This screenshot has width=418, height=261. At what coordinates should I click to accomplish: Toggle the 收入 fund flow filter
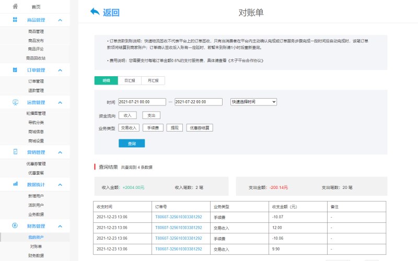(127, 115)
